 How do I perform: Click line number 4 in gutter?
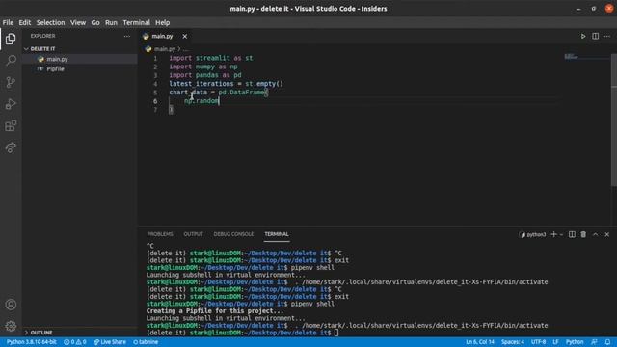(155, 84)
